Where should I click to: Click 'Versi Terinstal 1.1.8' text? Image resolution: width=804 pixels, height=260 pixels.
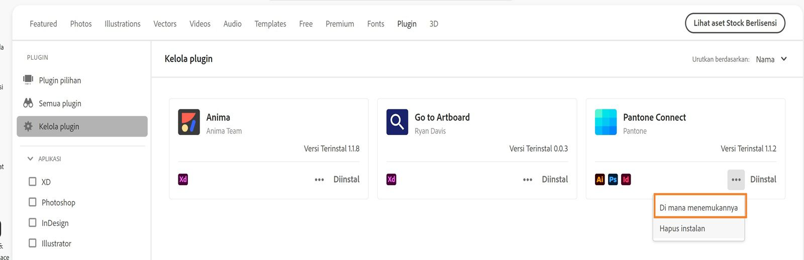coord(332,149)
